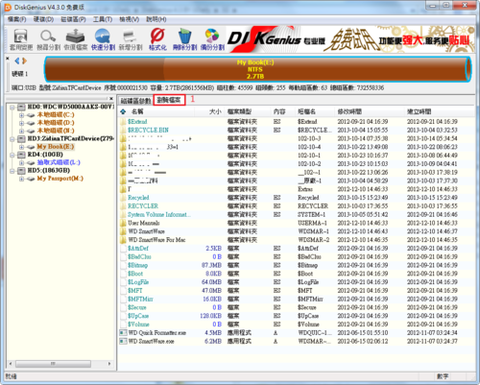The height and width of the screenshot is (385, 480).
Task: Click the folder icon of $Extend
Action: (123, 122)
